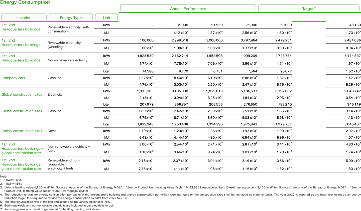This screenshot has height=211, width=361.
Task: Select the cell "9,029,819"
Action: 214,91
